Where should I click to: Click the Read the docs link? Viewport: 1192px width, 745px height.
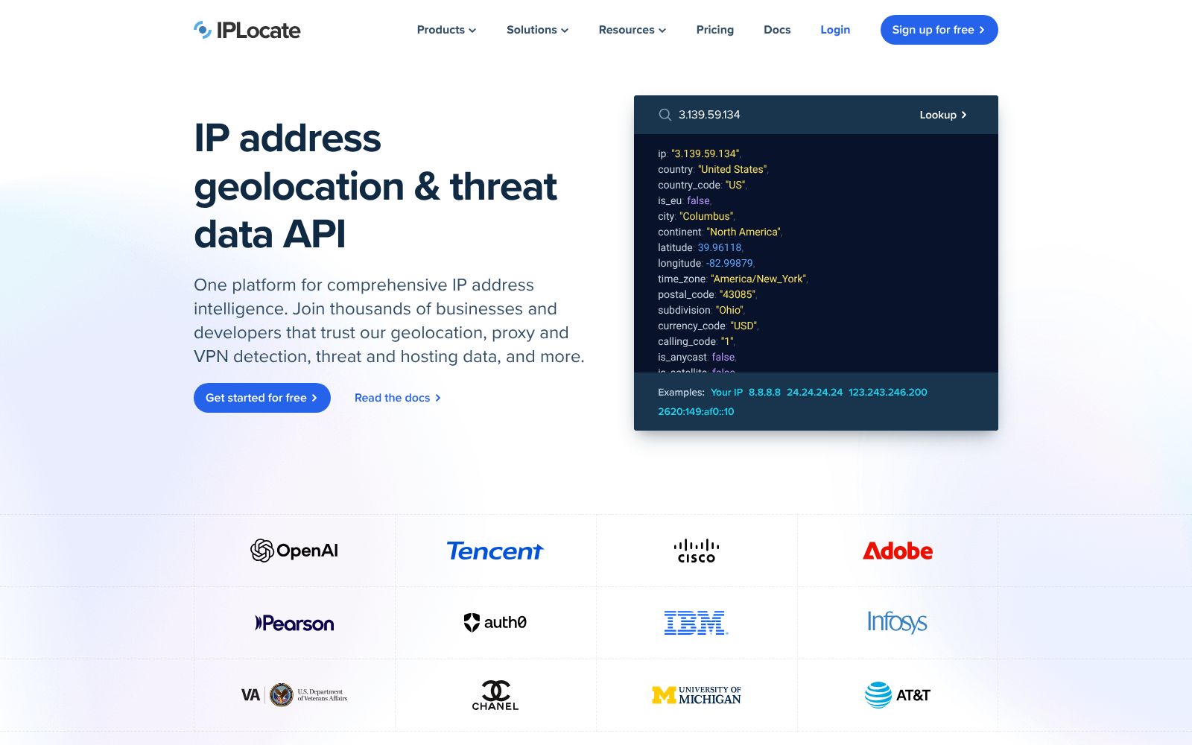click(397, 398)
